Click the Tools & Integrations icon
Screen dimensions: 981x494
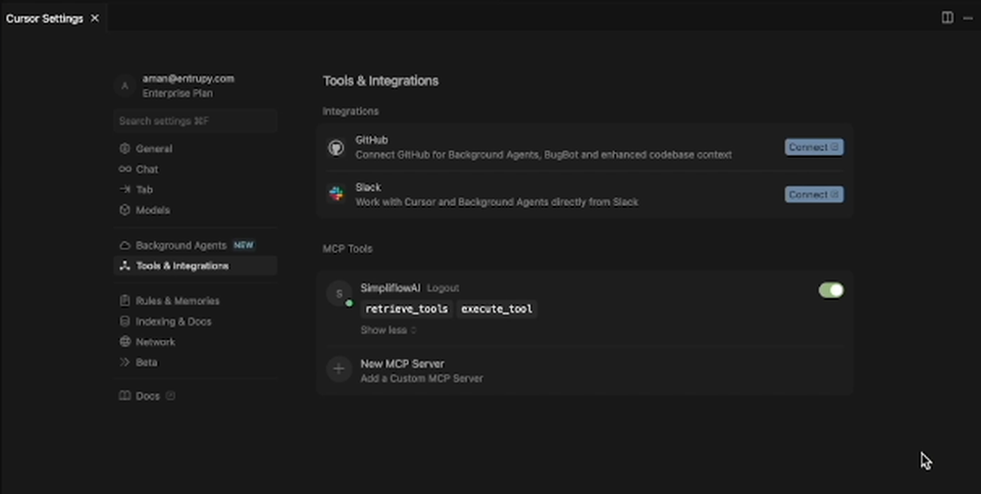pos(125,266)
